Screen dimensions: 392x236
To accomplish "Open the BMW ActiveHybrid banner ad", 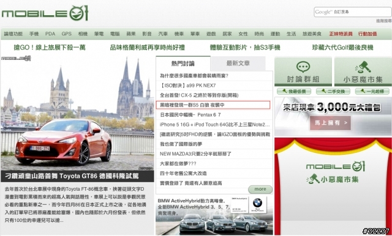I will click(214, 216).
